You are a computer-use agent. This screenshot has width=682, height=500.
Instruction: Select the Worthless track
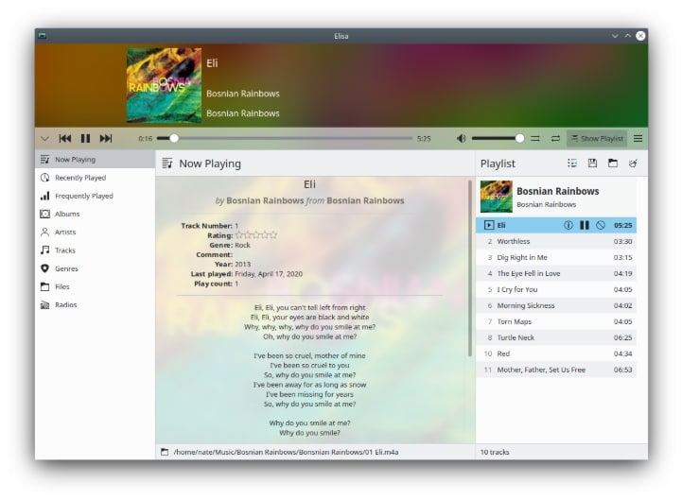(556, 241)
